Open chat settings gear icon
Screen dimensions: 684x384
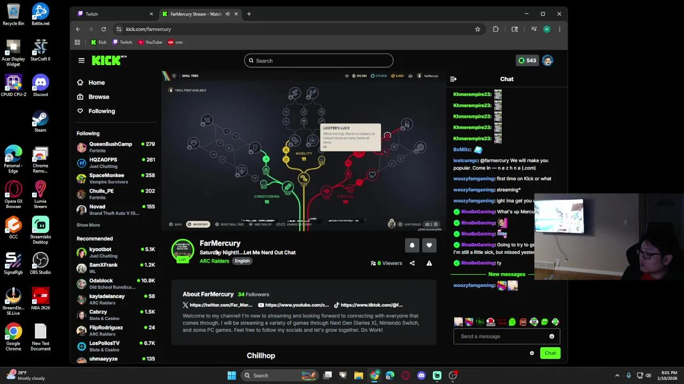532,353
